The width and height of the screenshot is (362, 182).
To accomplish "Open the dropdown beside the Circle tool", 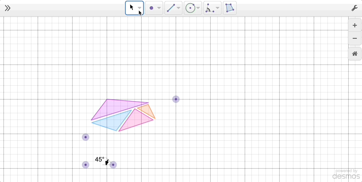I will click(198, 8).
